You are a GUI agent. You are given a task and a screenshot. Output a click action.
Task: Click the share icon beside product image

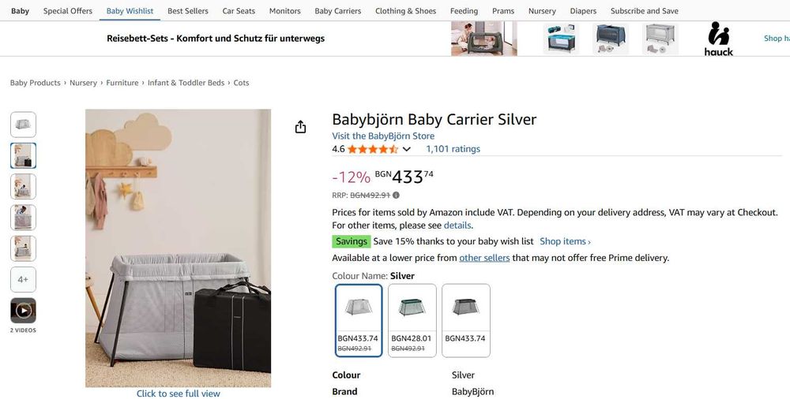pos(300,127)
